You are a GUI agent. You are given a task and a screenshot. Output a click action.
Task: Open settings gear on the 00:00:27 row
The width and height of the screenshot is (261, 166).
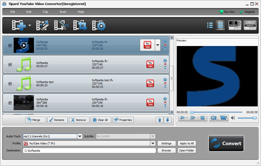[165, 61]
